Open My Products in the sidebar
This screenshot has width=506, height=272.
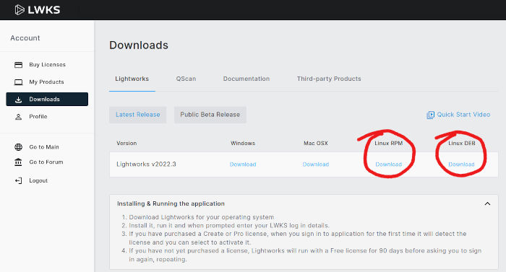pyautogui.click(x=46, y=82)
